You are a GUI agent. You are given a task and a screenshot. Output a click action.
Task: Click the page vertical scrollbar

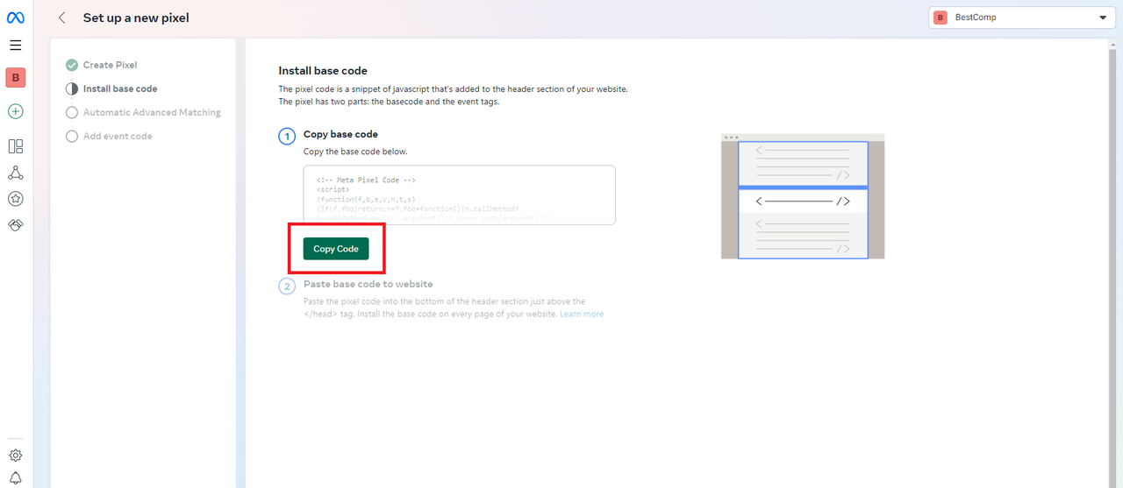[1111, 263]
